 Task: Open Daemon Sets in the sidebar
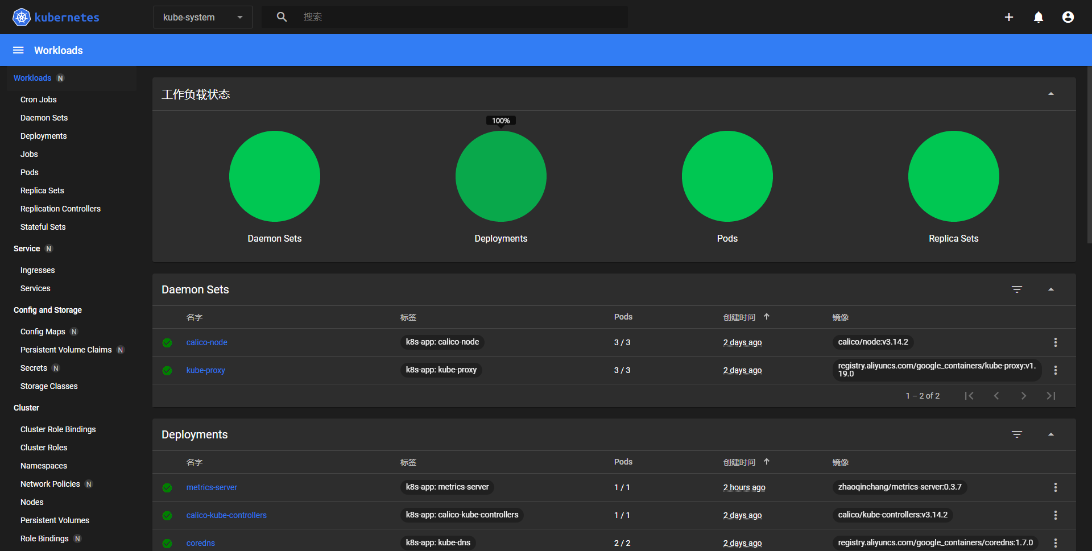pyautogui.click(x=44, y=118)
